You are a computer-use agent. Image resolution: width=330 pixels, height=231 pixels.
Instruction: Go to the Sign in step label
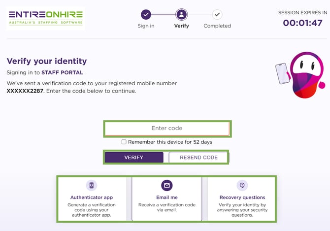146,26
